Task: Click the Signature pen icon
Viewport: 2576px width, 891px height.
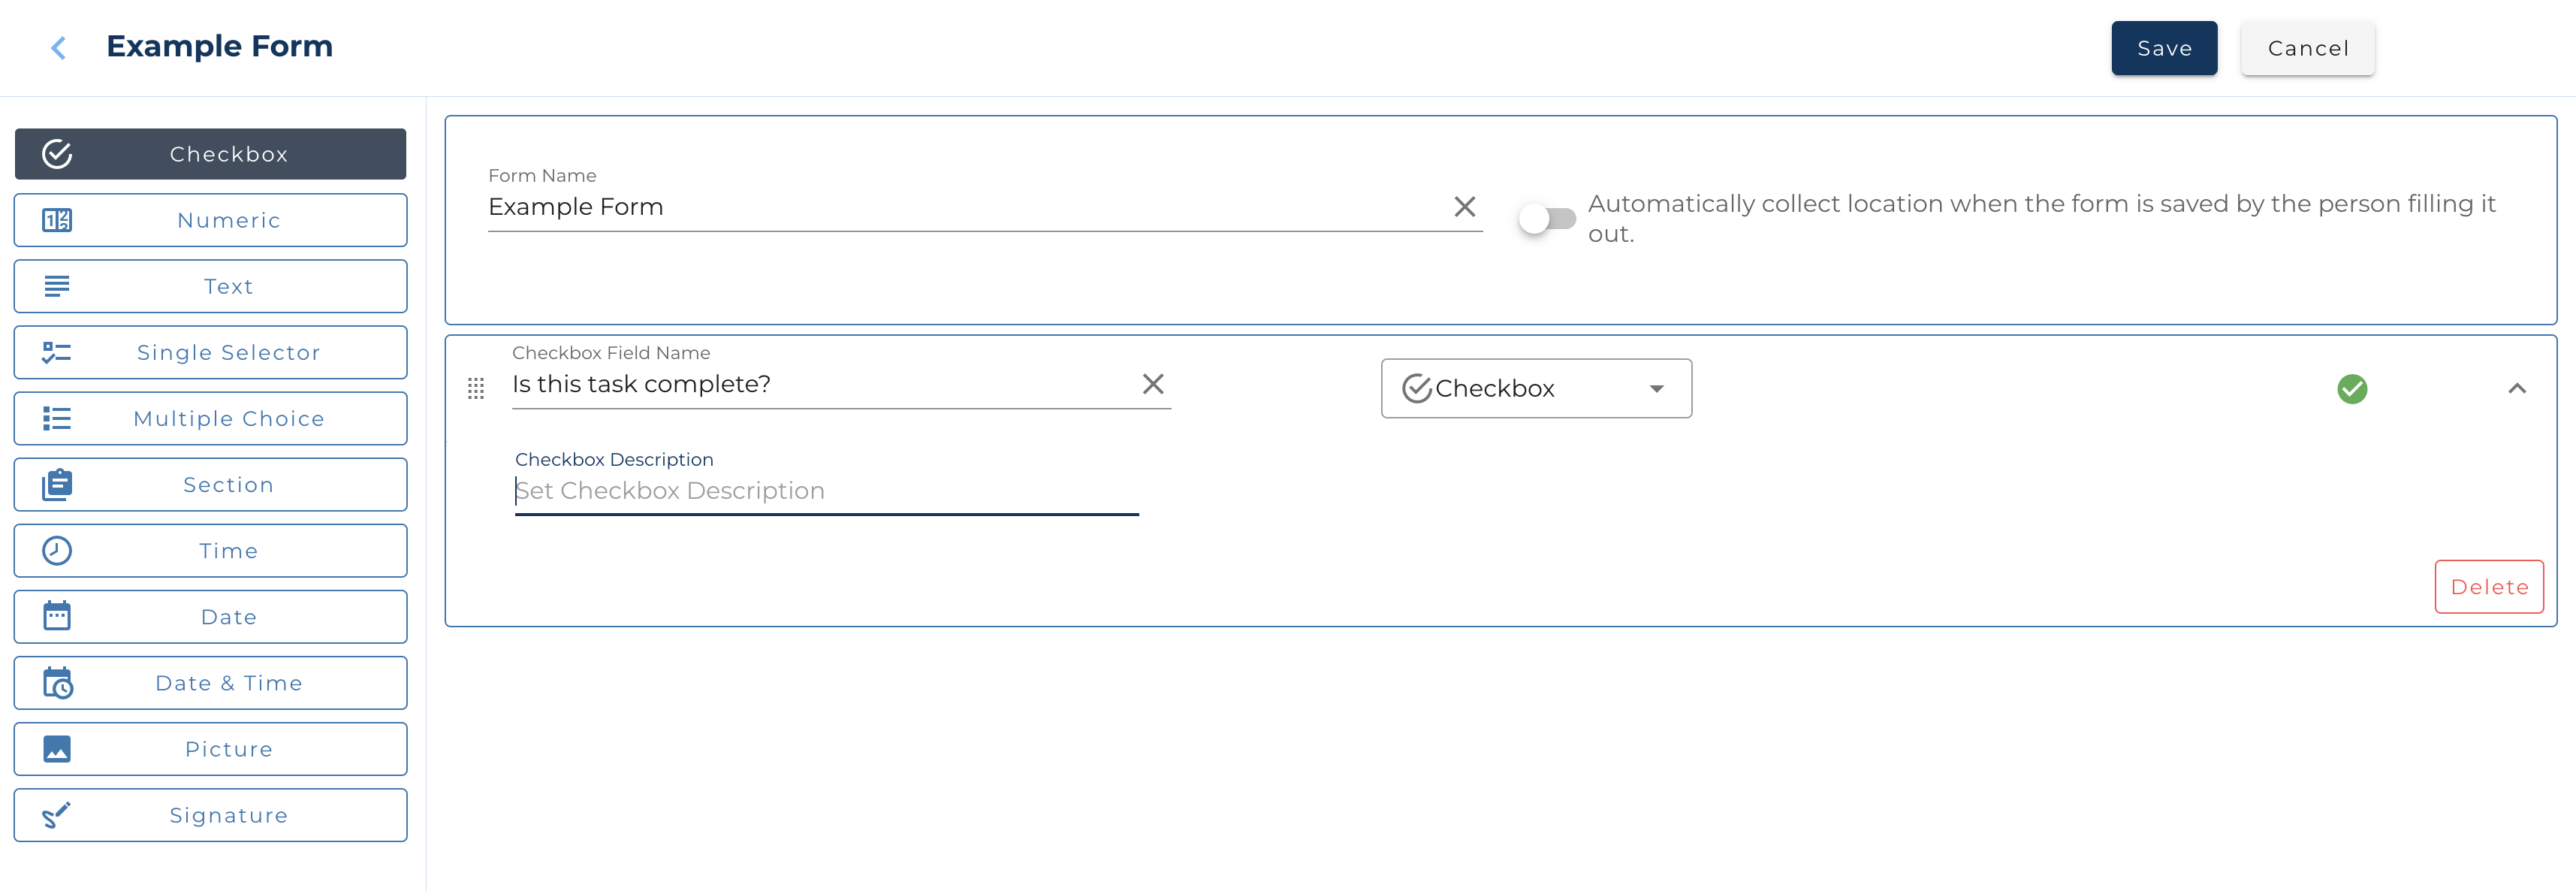Action: click(x=57, y=814)
